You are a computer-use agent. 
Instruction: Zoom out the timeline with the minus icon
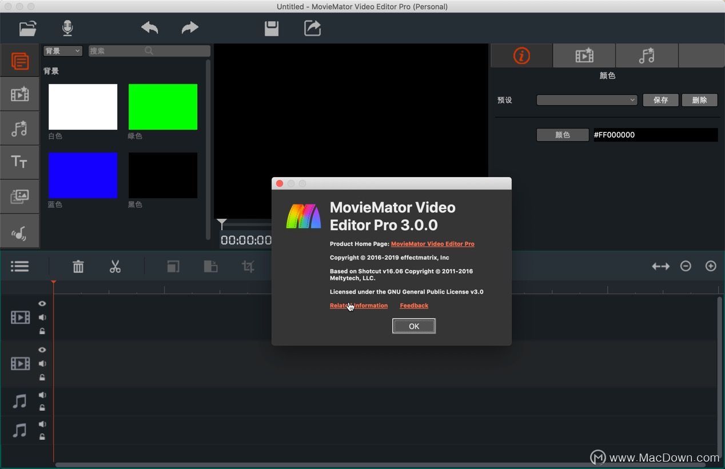tap(686, 266)
